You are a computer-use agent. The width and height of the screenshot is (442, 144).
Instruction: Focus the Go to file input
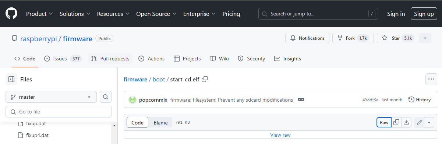point(59,112)
